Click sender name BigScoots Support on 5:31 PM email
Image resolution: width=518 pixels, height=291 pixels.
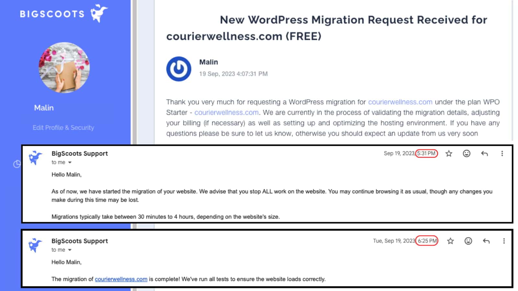click(x=80, y=154)
